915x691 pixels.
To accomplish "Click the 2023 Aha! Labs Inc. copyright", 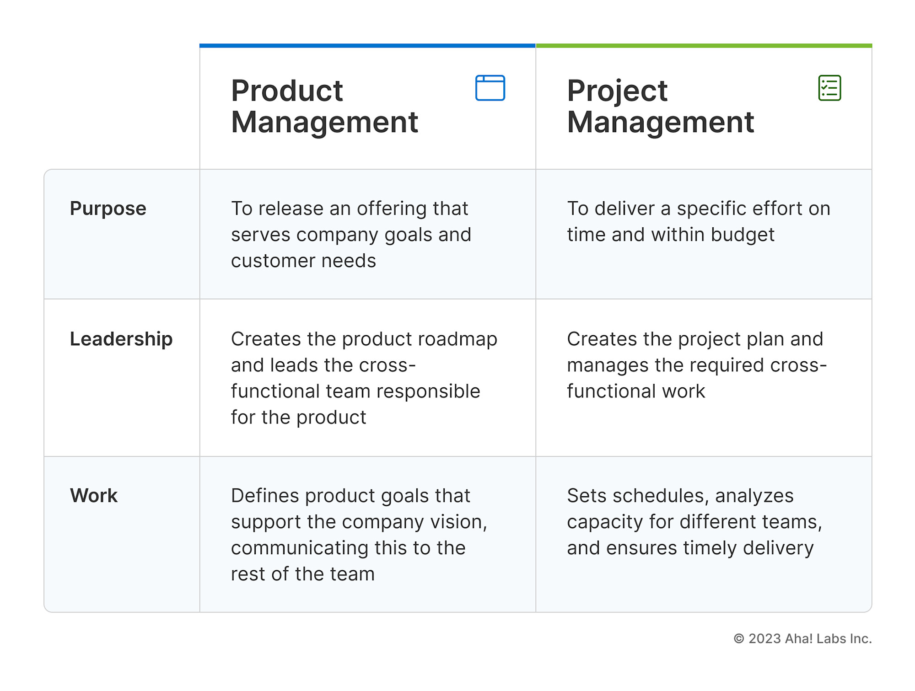I will (x=803, y=639).
